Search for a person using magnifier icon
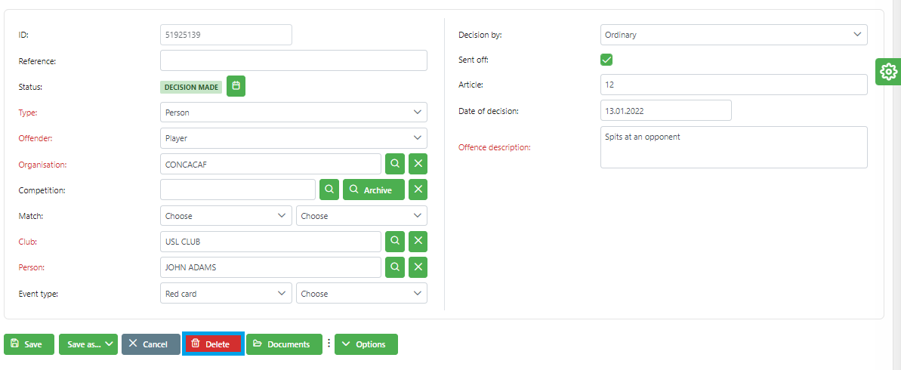 393,267
